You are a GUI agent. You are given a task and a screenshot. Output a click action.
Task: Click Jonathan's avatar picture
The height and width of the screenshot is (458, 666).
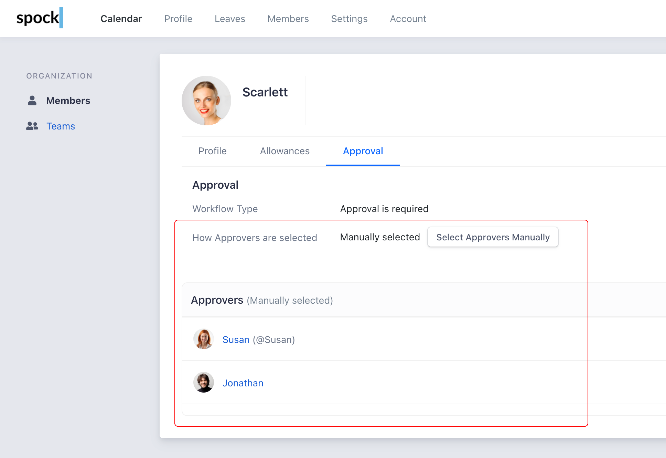tap(204, 382)
